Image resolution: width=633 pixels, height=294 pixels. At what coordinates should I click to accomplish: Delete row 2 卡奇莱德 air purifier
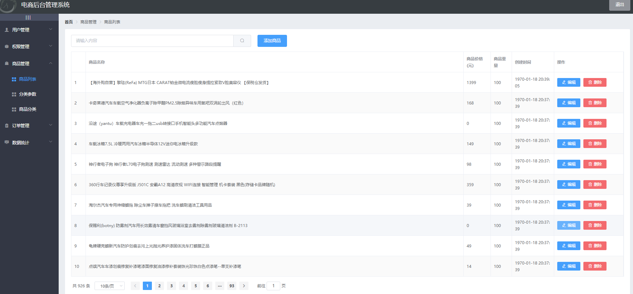click(595, 103)
